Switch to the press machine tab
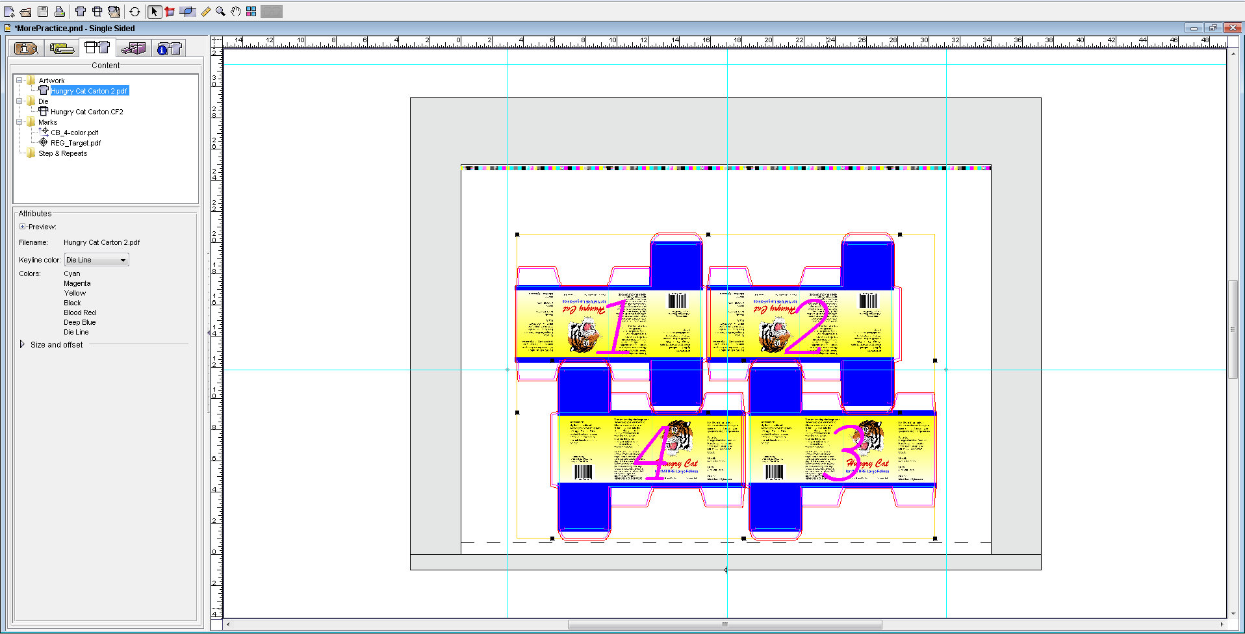This screenshot has height=634, width=1245. (133, 48)
